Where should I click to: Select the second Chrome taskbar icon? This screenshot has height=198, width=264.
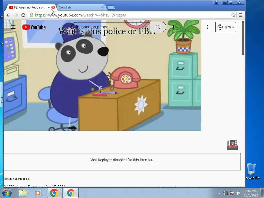pos(71,193)
